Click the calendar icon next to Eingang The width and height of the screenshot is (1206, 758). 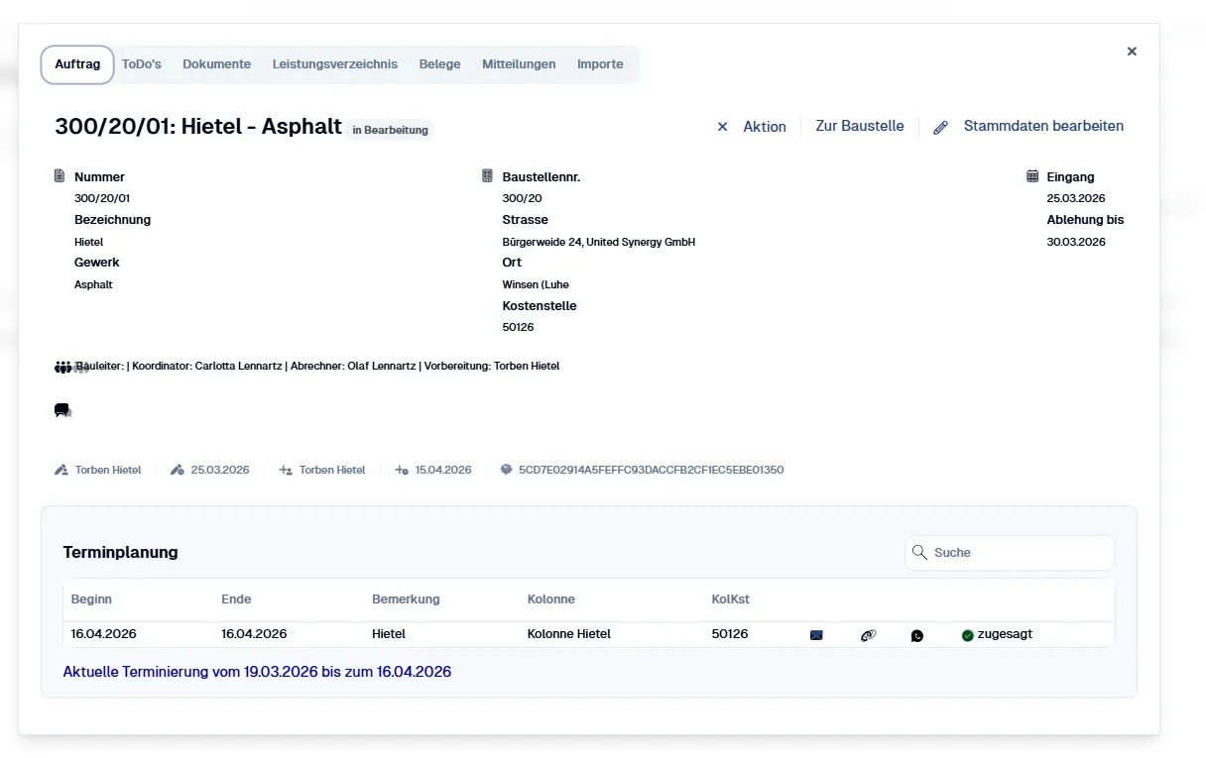click(1031, 175)
